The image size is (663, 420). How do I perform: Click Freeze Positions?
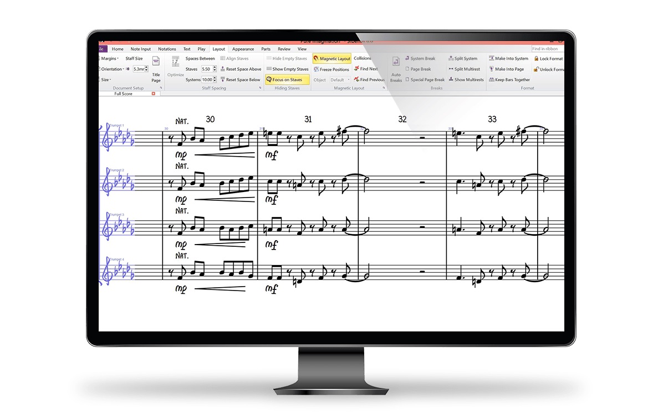331,70
